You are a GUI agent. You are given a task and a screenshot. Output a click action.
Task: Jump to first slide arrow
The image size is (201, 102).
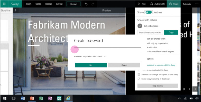click(184, 89)
